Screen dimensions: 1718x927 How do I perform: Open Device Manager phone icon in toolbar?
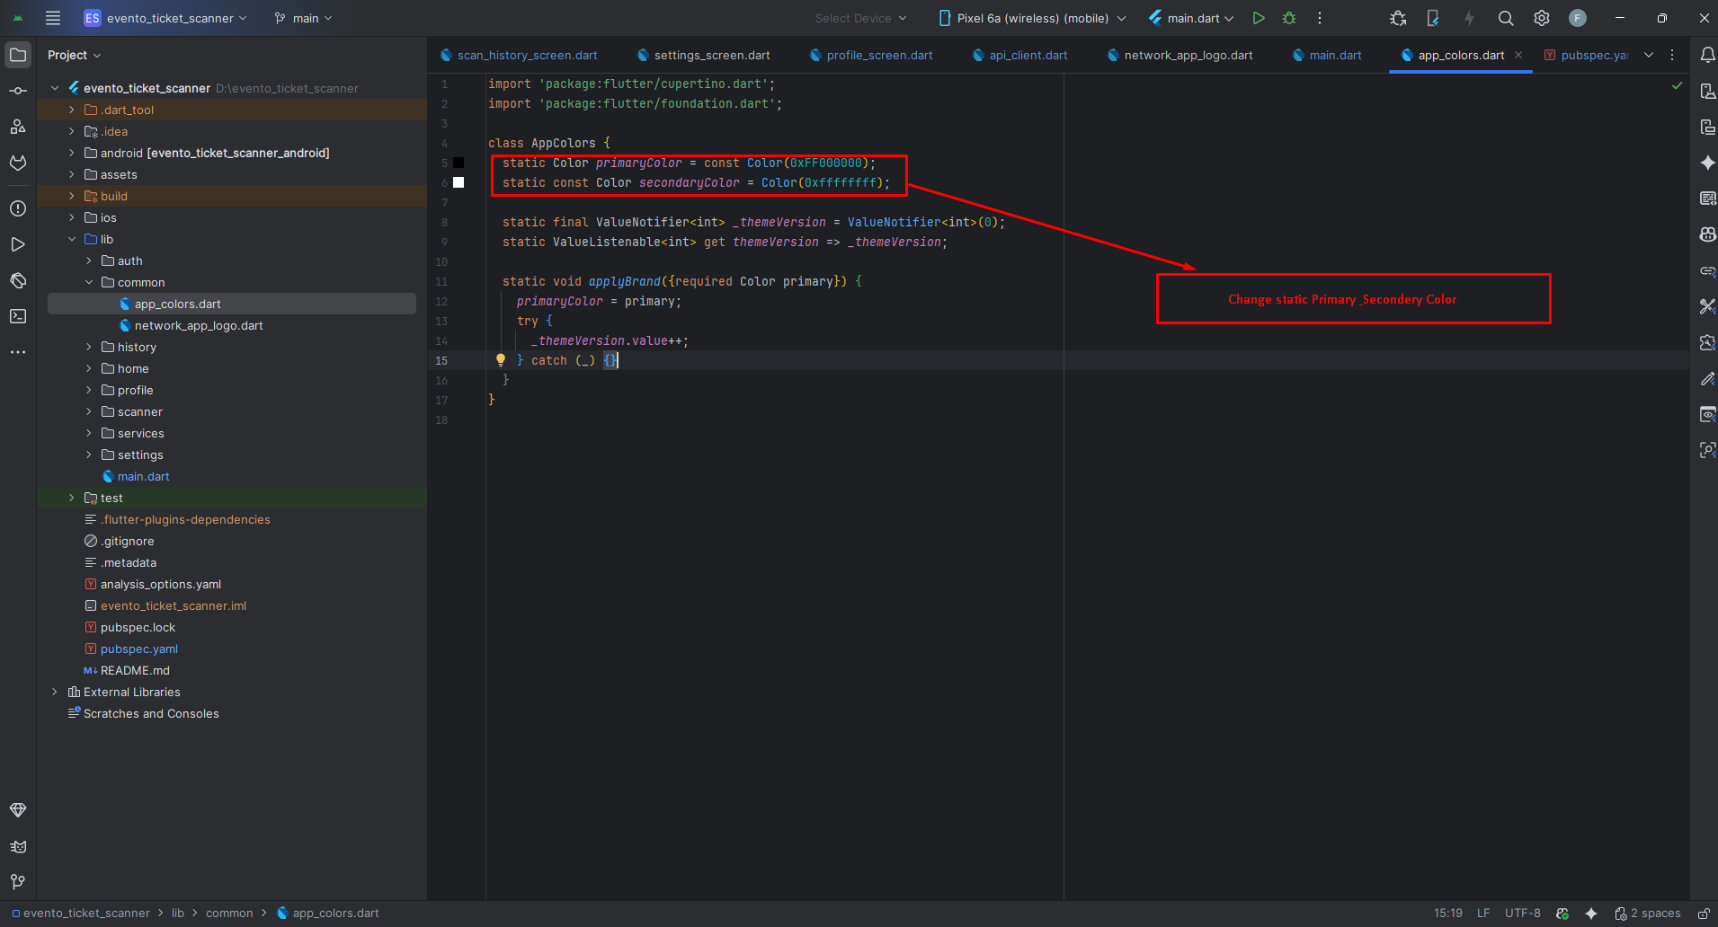coord(1433,18)
